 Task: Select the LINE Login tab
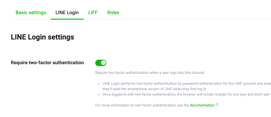click(x=67, y=13)
